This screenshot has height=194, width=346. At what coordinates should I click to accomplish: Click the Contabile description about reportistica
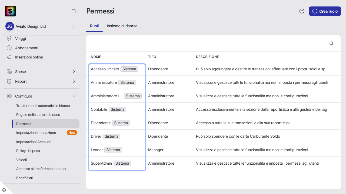coord(261,109)
